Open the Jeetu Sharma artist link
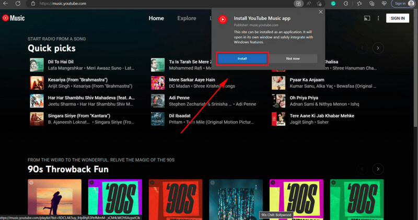The width and height of the screenshot is (418, 220). coord(62,104)
